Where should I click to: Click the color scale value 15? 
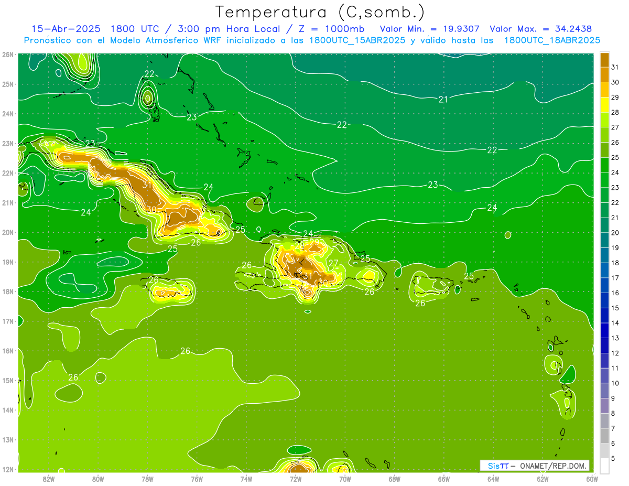[615, 308]
